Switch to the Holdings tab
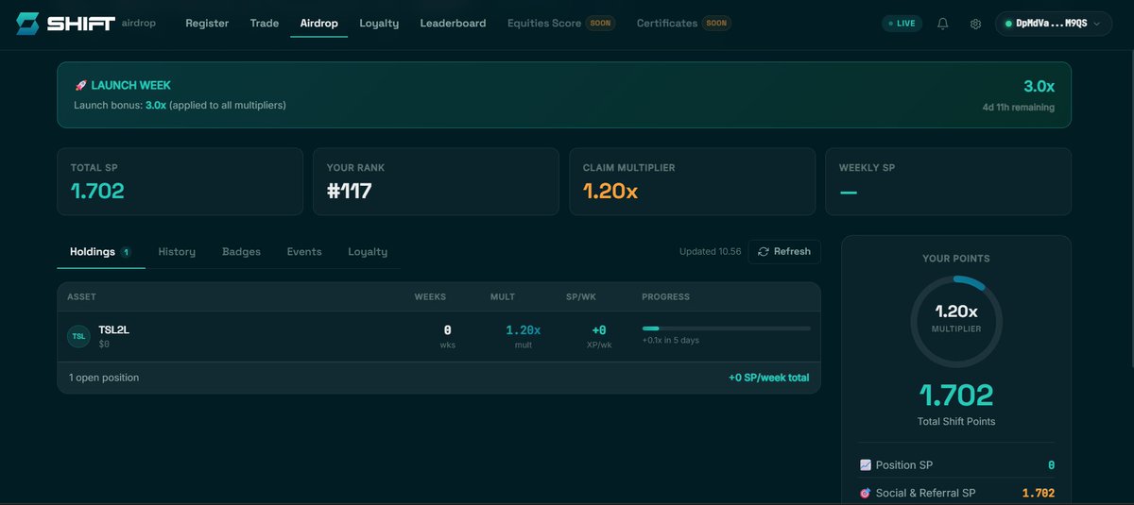This screenshot has width=1134, height=505. pyautogui.click(x=100, y=252)
